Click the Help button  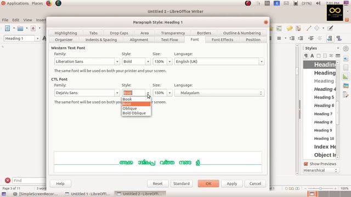click(60, 184)
